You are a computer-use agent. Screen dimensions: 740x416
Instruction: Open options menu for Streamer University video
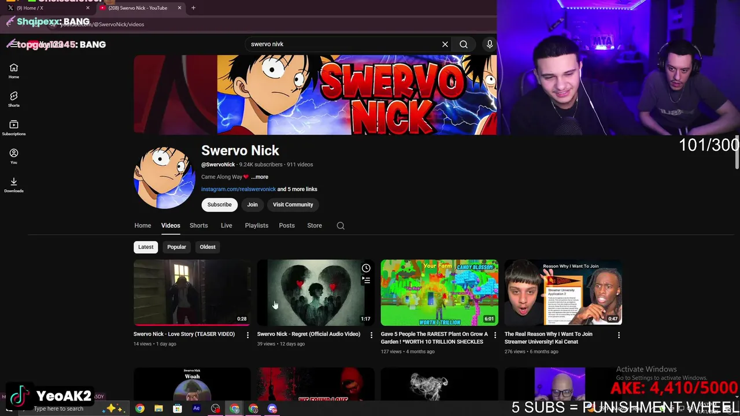point(619,335)
